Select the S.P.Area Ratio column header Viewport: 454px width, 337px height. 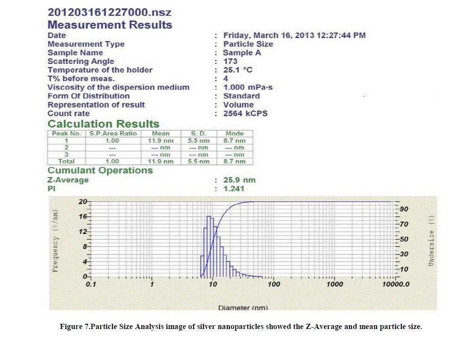click(113, 133)
